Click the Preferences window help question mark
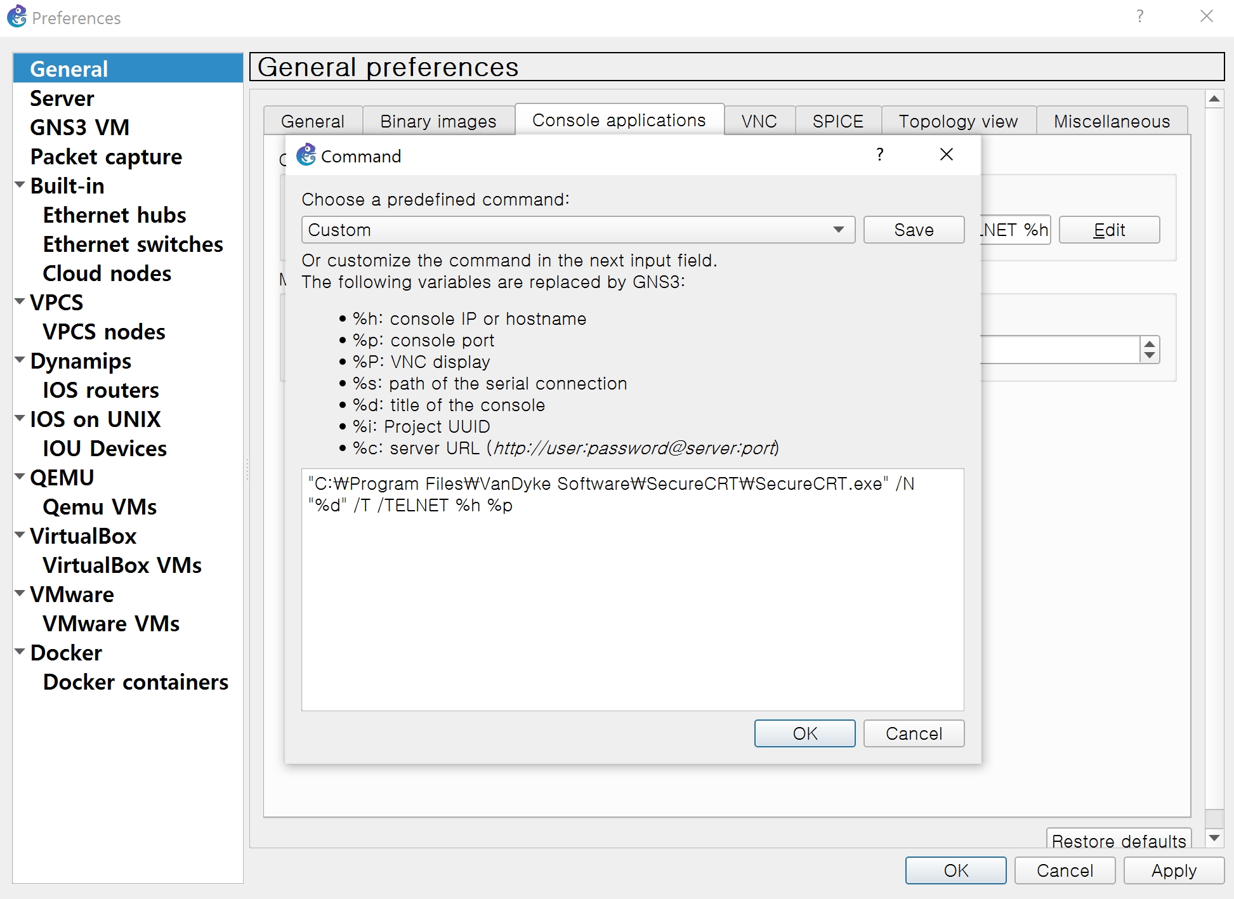The width and height of the screenshot is (1234, 899). click(x=1140, y=16)
